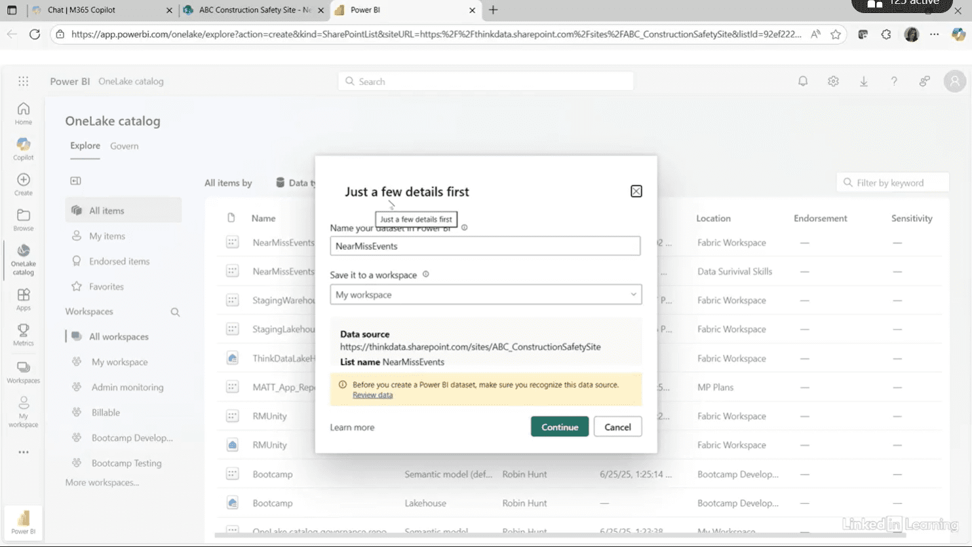Open the notifications bell
Image resolution: width=972 pixels, height=547 pixels.
click(x=802, y=80)
